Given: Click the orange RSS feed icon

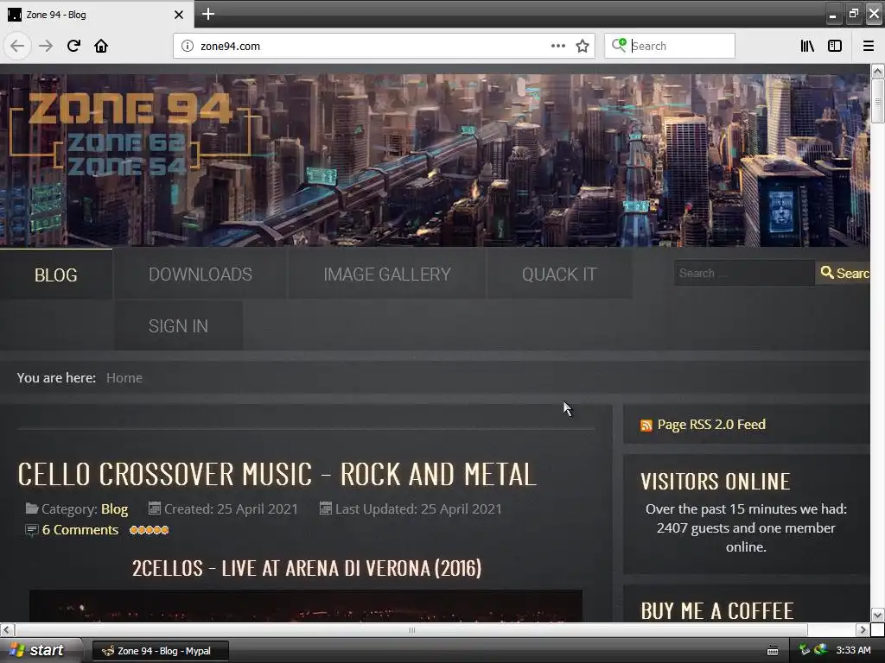Looking at the screenshot, I should 646,425.
